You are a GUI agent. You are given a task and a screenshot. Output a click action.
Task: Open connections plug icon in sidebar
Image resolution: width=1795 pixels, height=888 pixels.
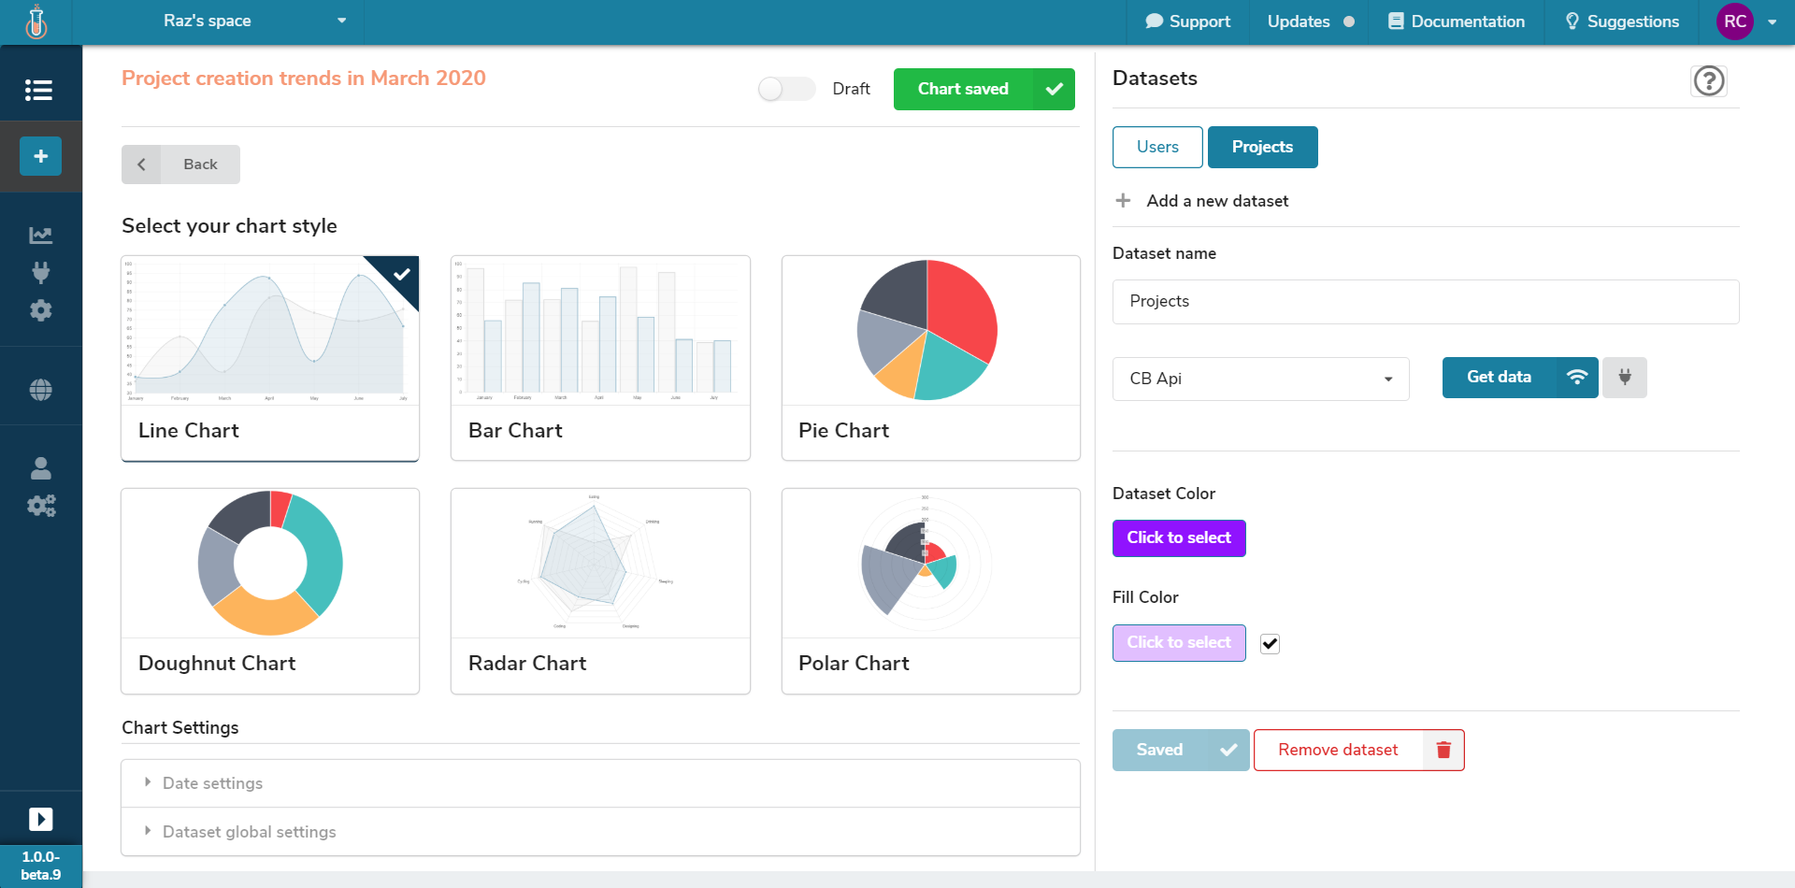pyautogui.click(x=40, y=273)
